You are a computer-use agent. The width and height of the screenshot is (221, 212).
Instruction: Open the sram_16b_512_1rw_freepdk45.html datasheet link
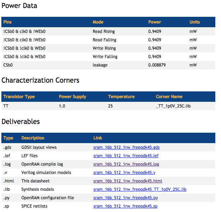point(128,181)
